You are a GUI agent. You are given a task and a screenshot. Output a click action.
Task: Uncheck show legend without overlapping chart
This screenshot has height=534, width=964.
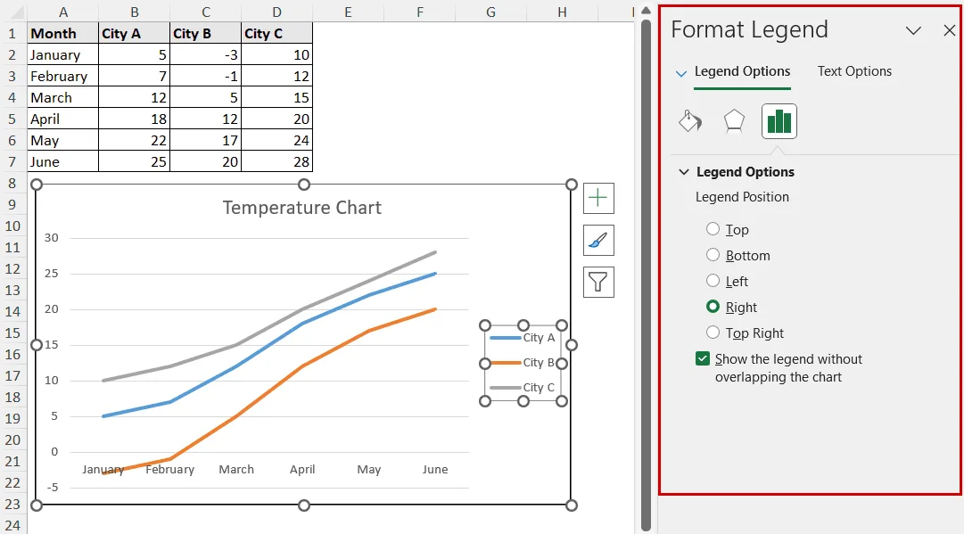tap(703, 359)
